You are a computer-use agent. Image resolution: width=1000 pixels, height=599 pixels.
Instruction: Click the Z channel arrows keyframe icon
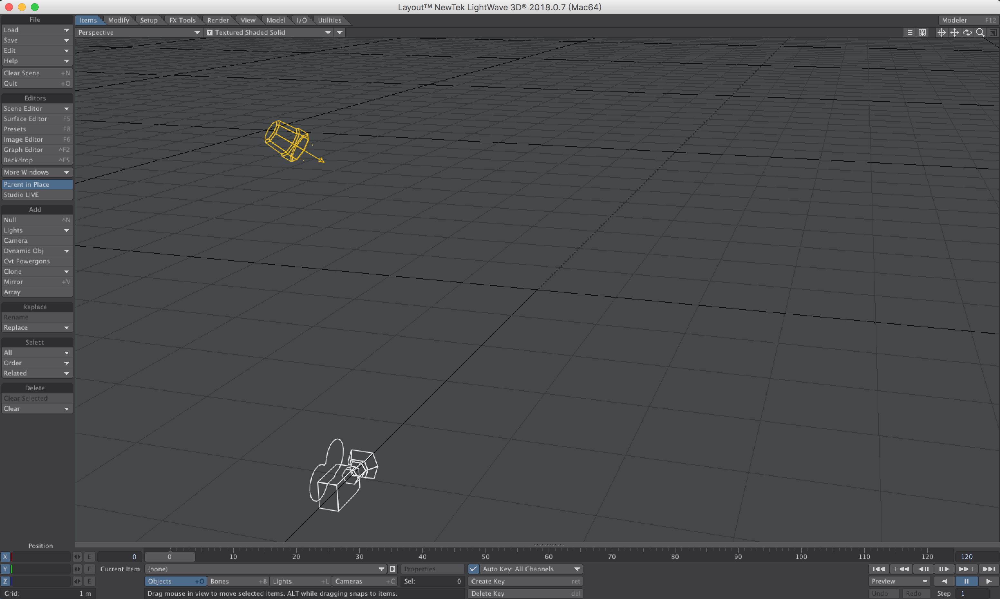tap(77, 581)
